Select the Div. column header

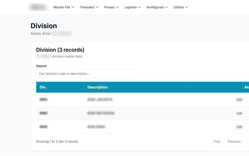pos(60,87)
